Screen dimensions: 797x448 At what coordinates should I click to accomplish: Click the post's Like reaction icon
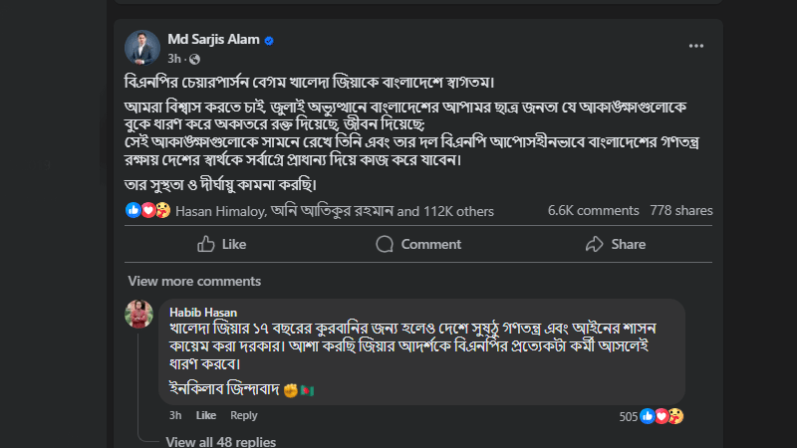click(133, 210)
